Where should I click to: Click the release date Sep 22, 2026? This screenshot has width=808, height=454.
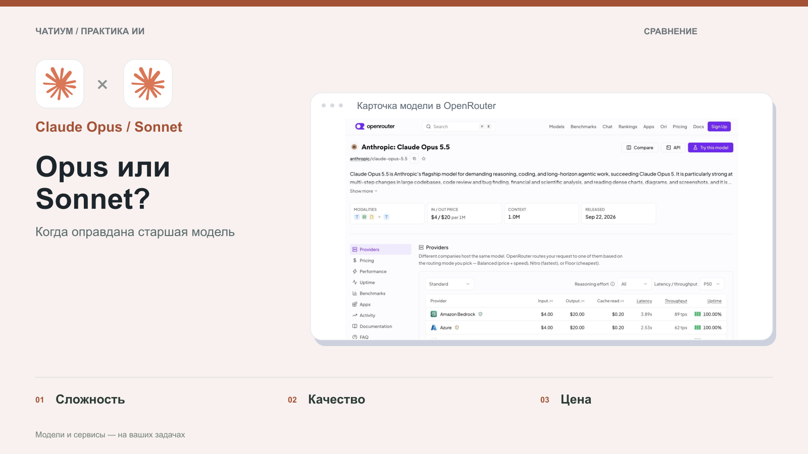click(600, 217)
